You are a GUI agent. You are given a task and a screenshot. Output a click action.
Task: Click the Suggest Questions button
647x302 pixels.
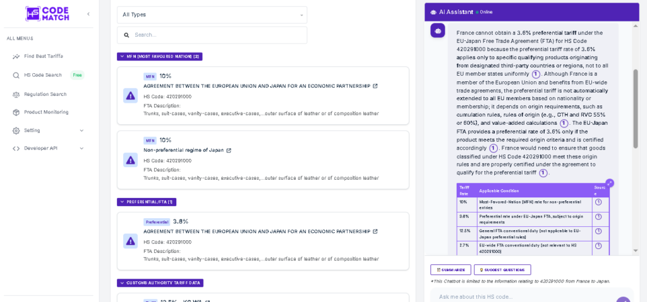tap(502, 269)
